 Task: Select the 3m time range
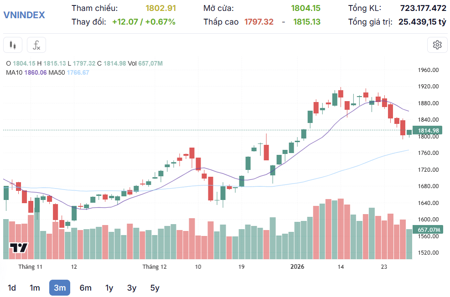coord(60,287)
